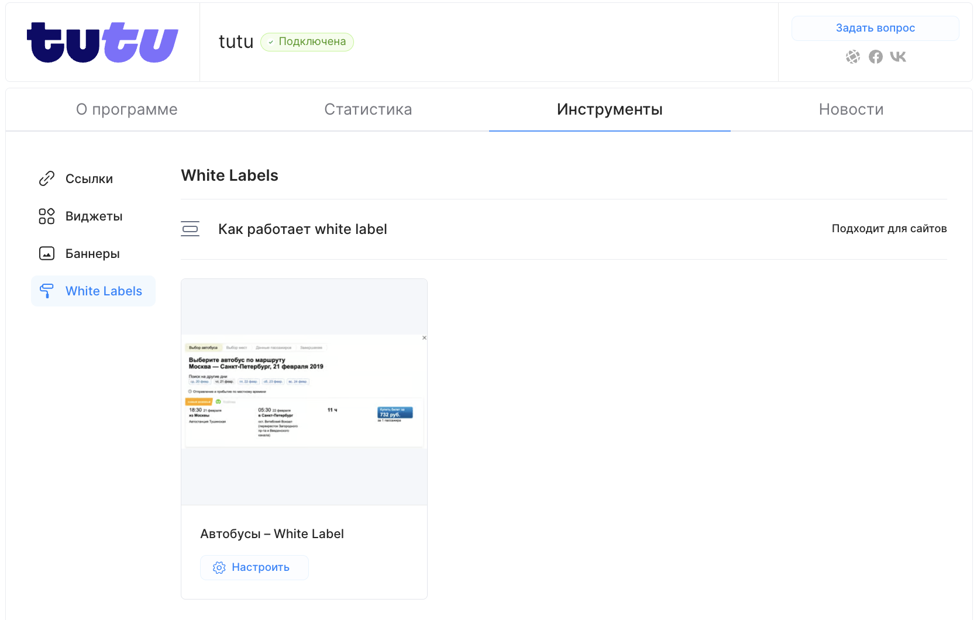977x620 pixels.
Task: Click the Автобусы – White Label title
Action: pyautogui.click(x=272, y=533)
